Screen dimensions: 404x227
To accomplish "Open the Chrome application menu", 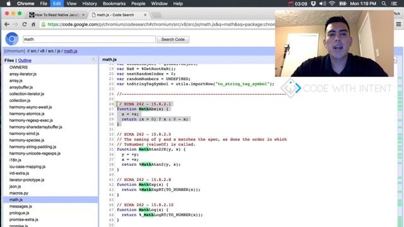I will [x=25, y=4].
